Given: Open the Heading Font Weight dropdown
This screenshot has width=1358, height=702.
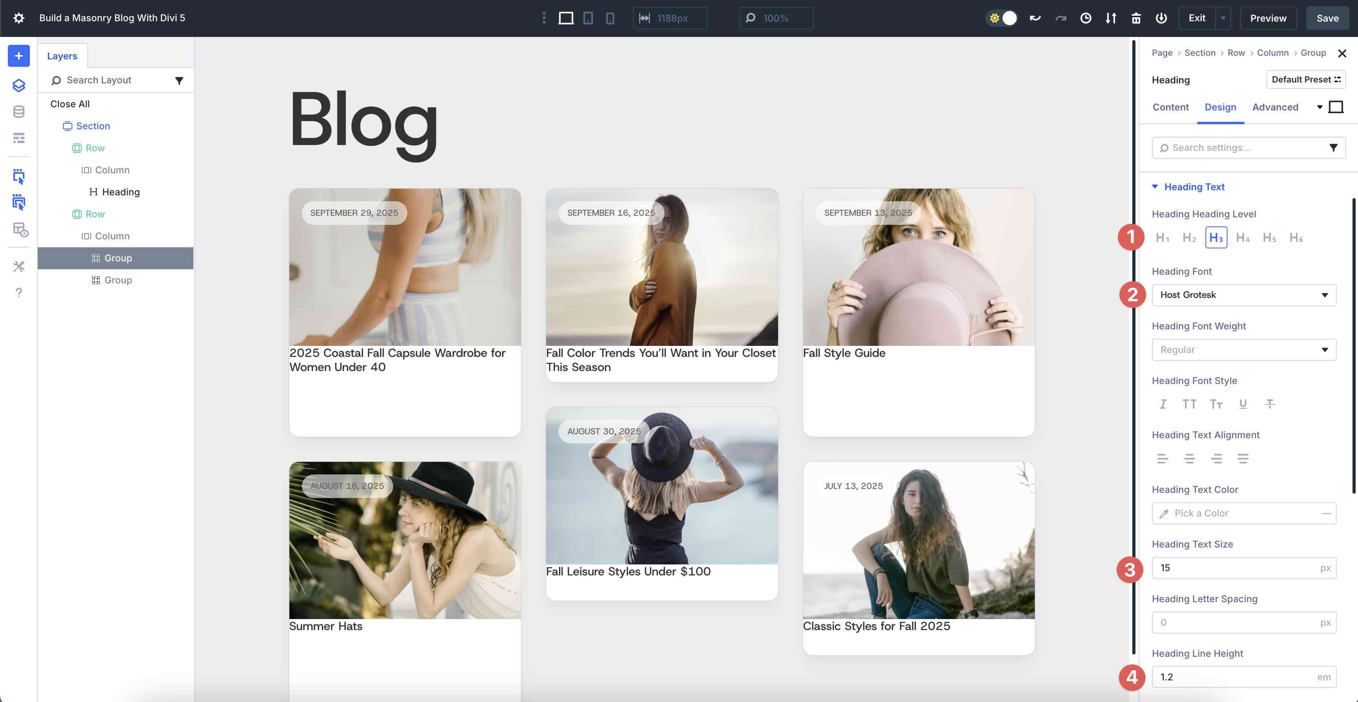Looking at the screenshot, I should pos(1244,349).
